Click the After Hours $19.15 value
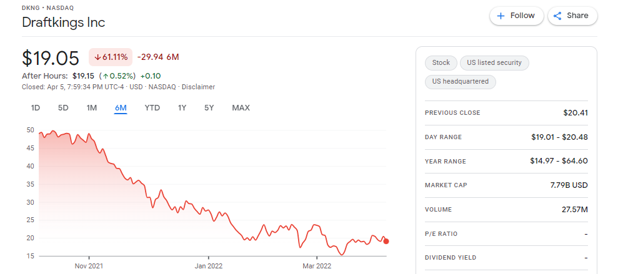The image size is (618, 274). click(82, 76)
